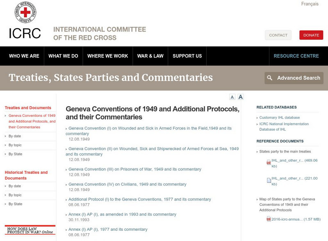Switch language to Français
Image resolution: width=328 pixels, height=241 pixels.
click(310, 3)
